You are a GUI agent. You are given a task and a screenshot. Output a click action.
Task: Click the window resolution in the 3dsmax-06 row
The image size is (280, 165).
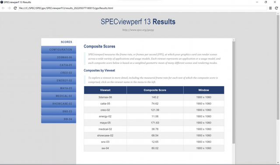tap(203, 98)
